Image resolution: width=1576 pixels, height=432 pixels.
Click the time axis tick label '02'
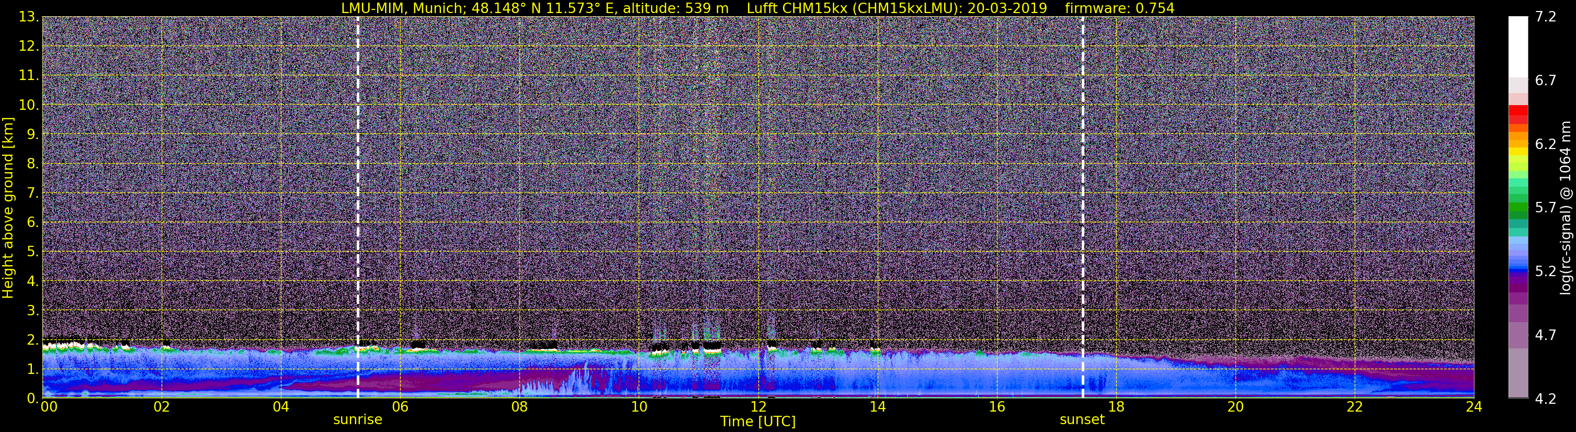point(162,407)
